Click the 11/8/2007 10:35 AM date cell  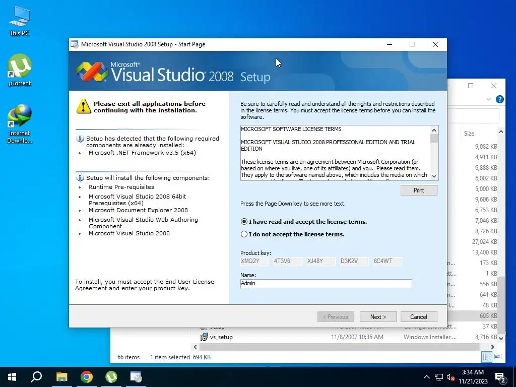pos(357,337)
